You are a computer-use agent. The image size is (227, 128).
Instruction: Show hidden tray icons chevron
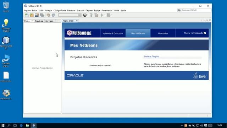[x=182, y=126]
